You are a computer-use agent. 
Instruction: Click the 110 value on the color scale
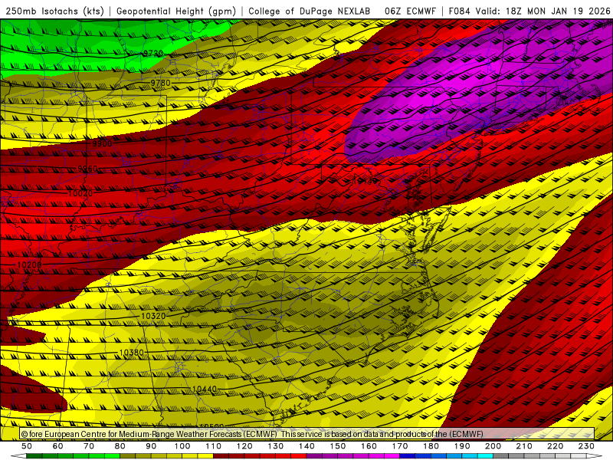[x=214, y=446]
